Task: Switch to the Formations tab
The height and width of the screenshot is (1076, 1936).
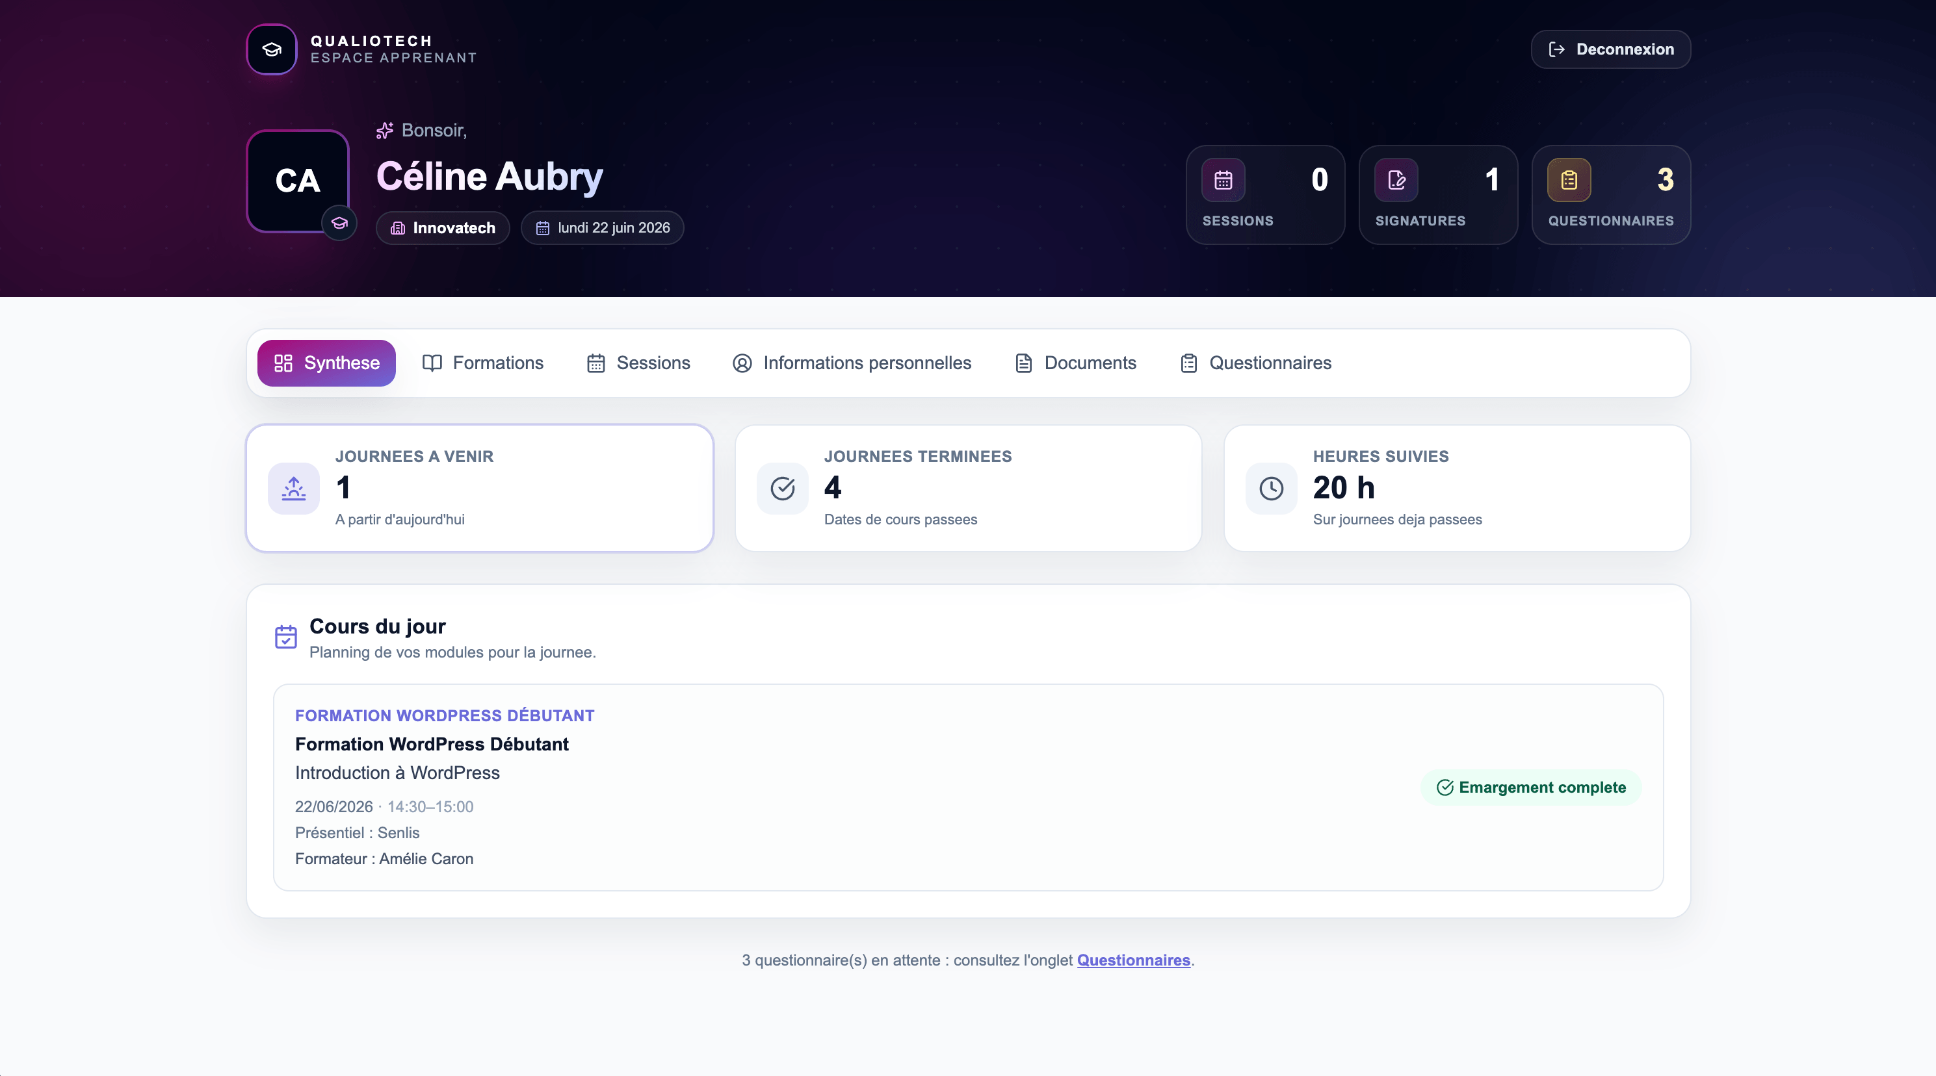Action: (x=483, y=363)
